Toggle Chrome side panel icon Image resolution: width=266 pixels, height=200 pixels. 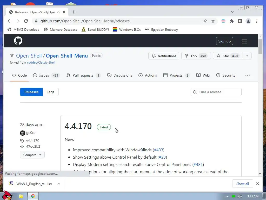(x=240, y=21)
